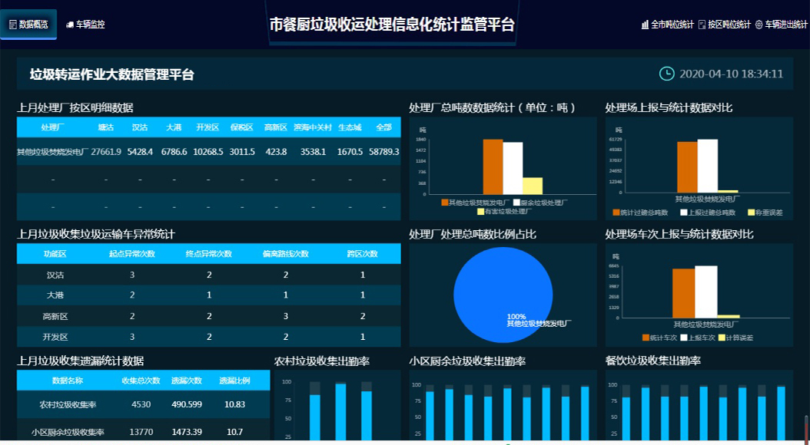Click 汉沽 row in the 功能区 abnormal table

209,275
